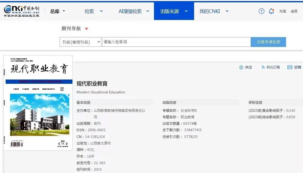Click the 投稿 envelope icon to submit
Image resolution: width=303 pixels, height=173 pixels.
pyautogui.click(x=290, y=67)
